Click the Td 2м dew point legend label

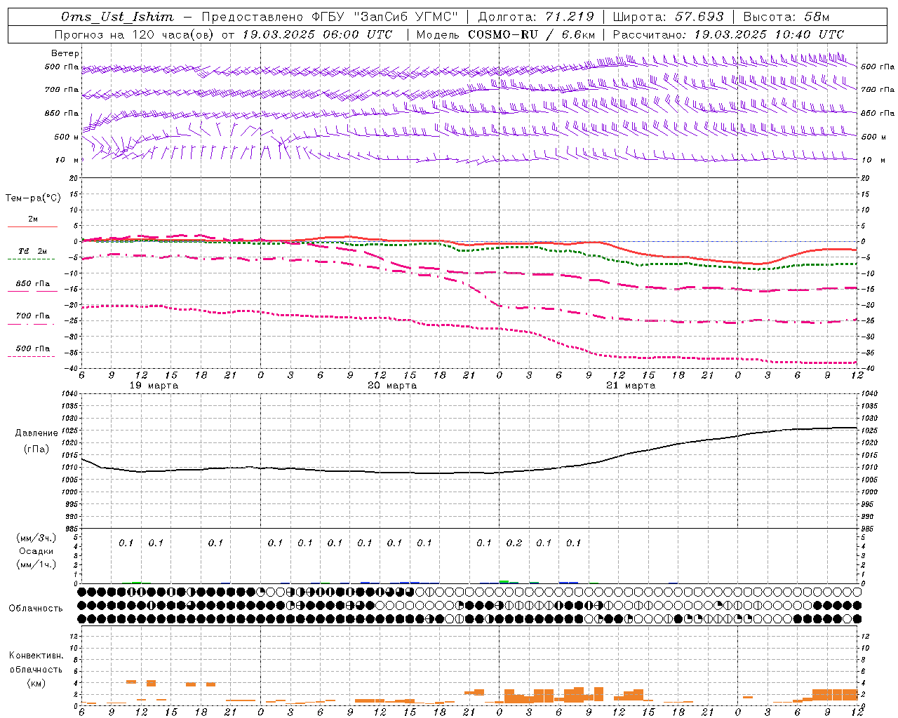32,251
